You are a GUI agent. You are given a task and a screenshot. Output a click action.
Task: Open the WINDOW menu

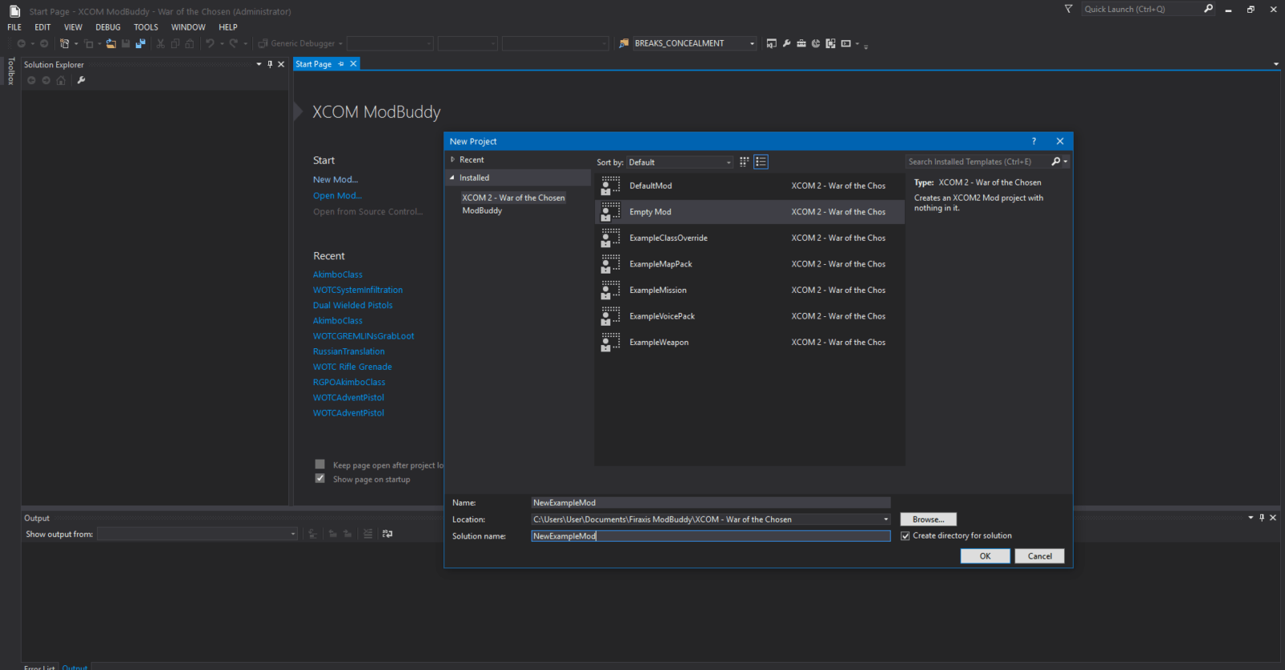(188, 27)
